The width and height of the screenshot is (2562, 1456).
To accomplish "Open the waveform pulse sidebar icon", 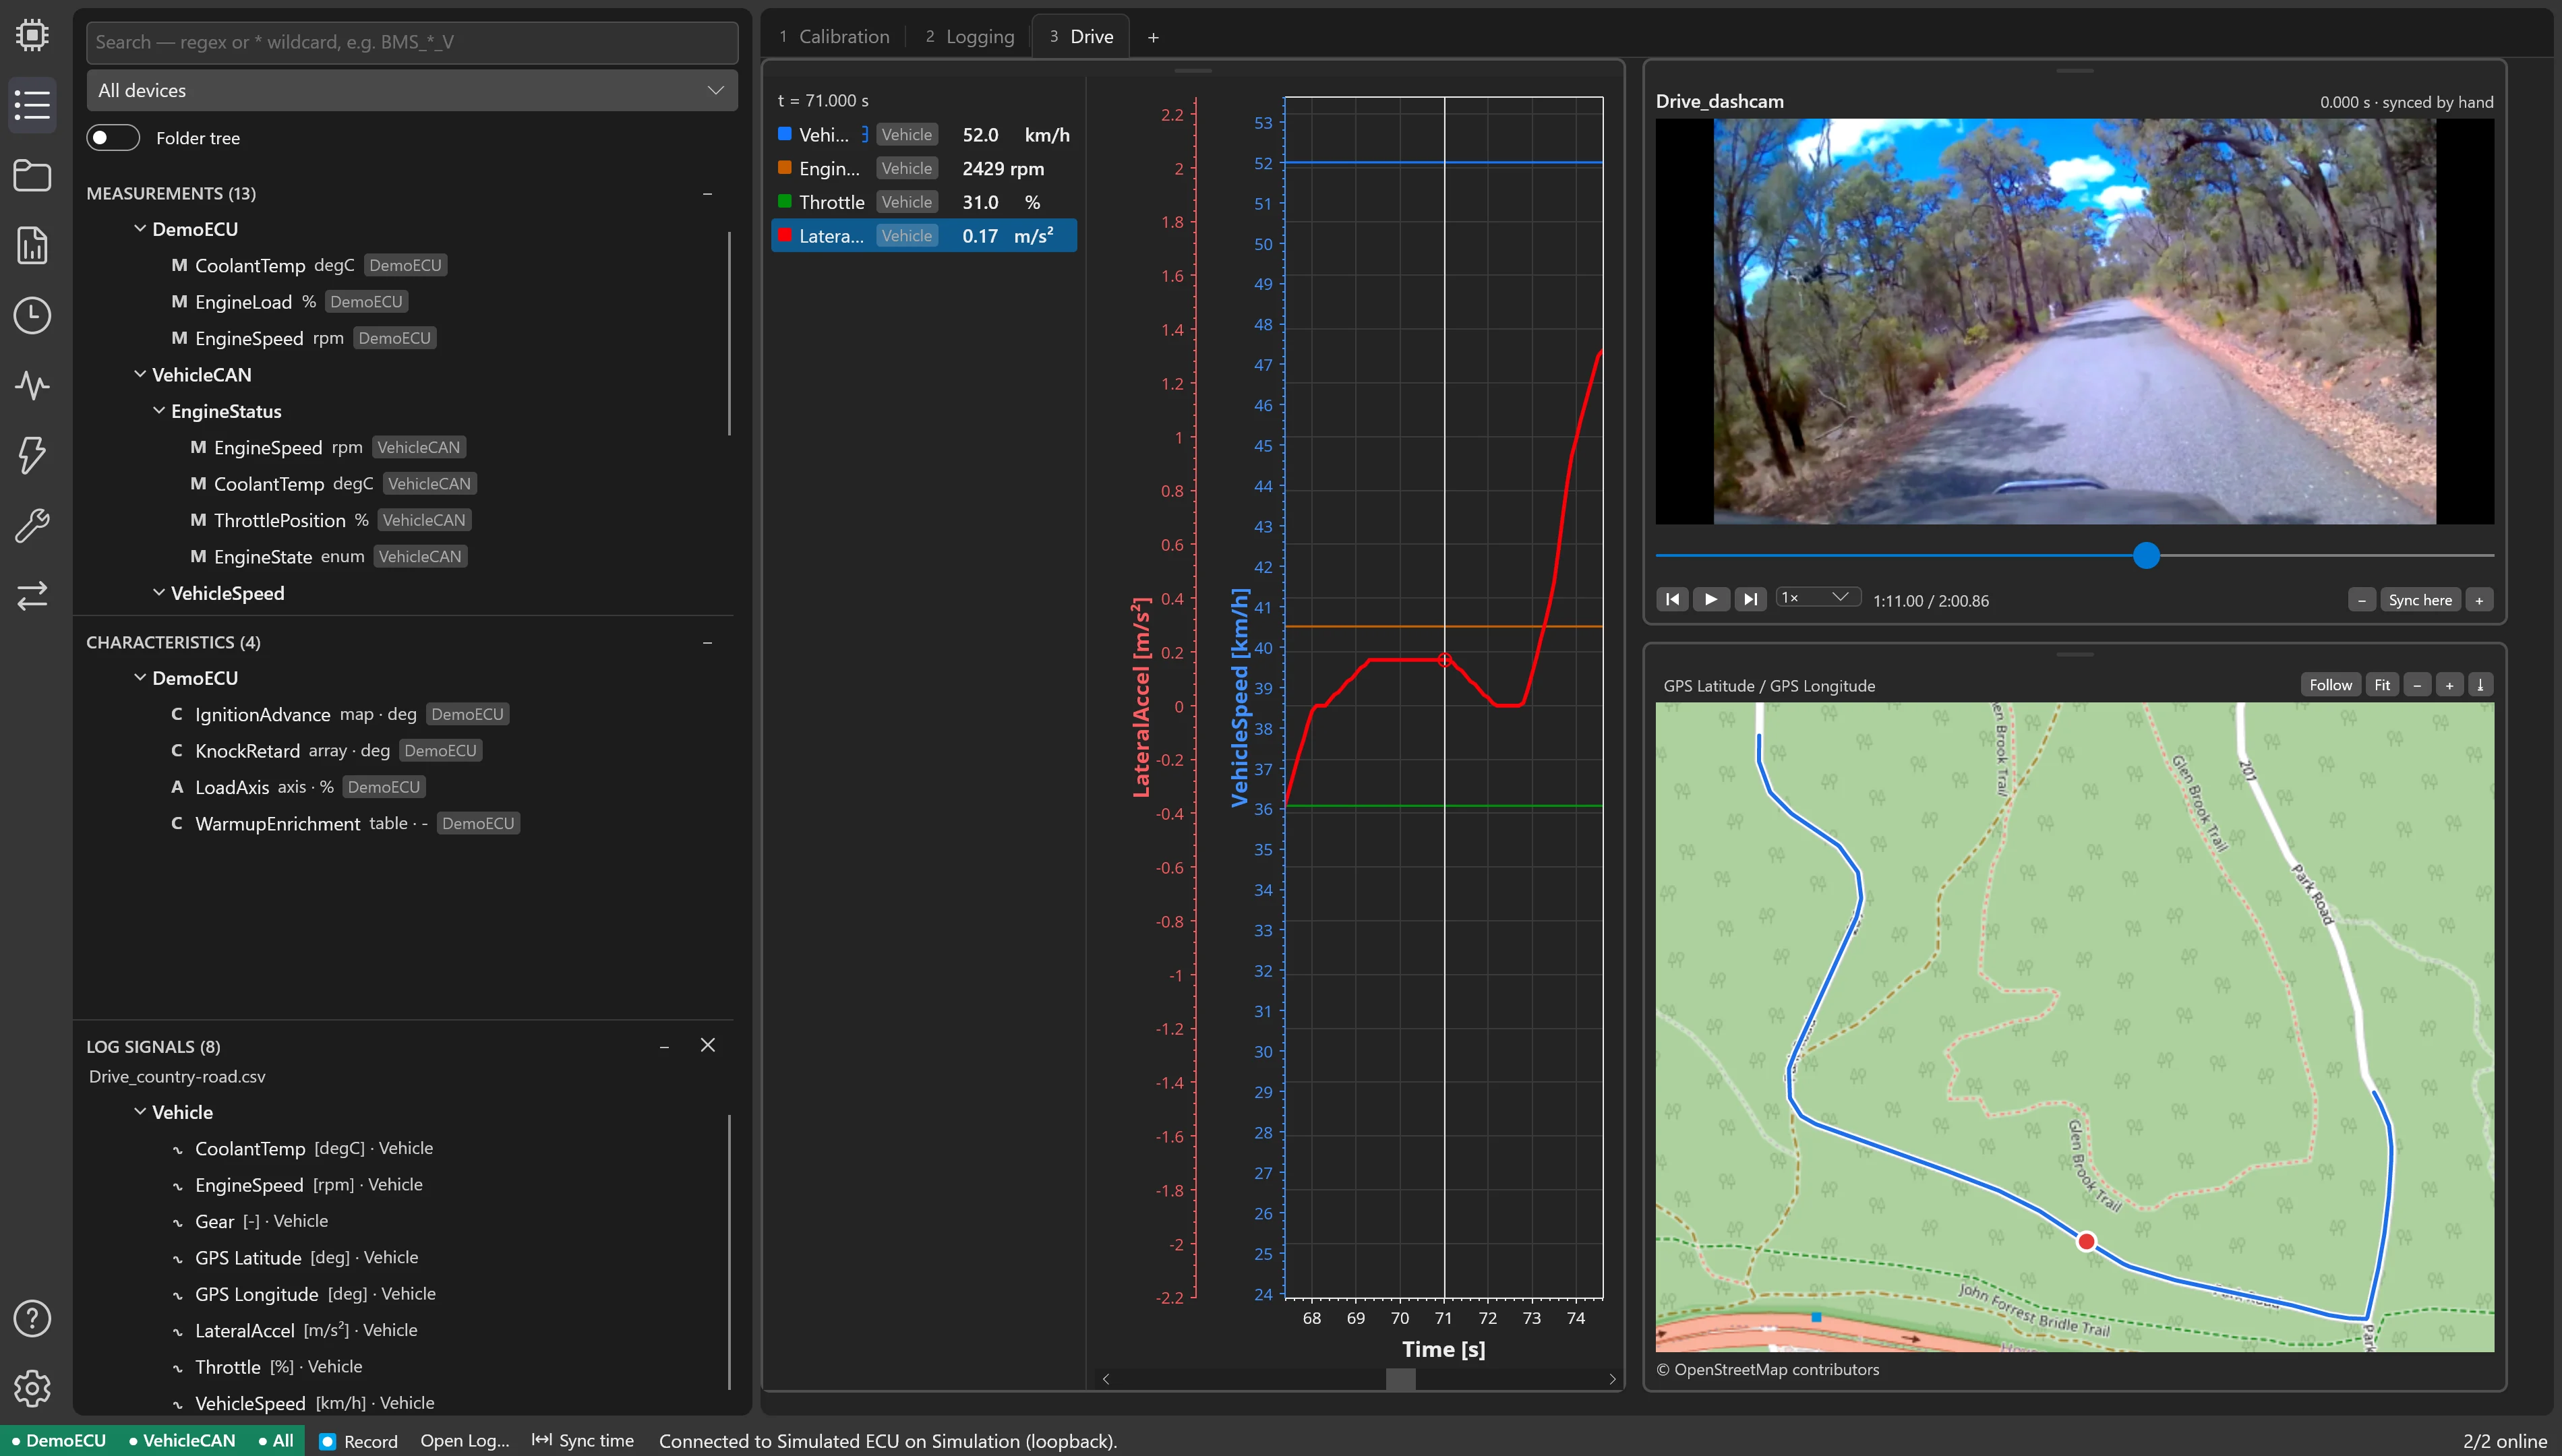I will tap(32, 385).
